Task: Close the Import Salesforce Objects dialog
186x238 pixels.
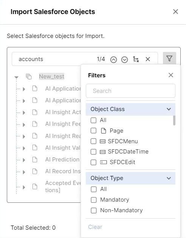Action: [175, 12]
